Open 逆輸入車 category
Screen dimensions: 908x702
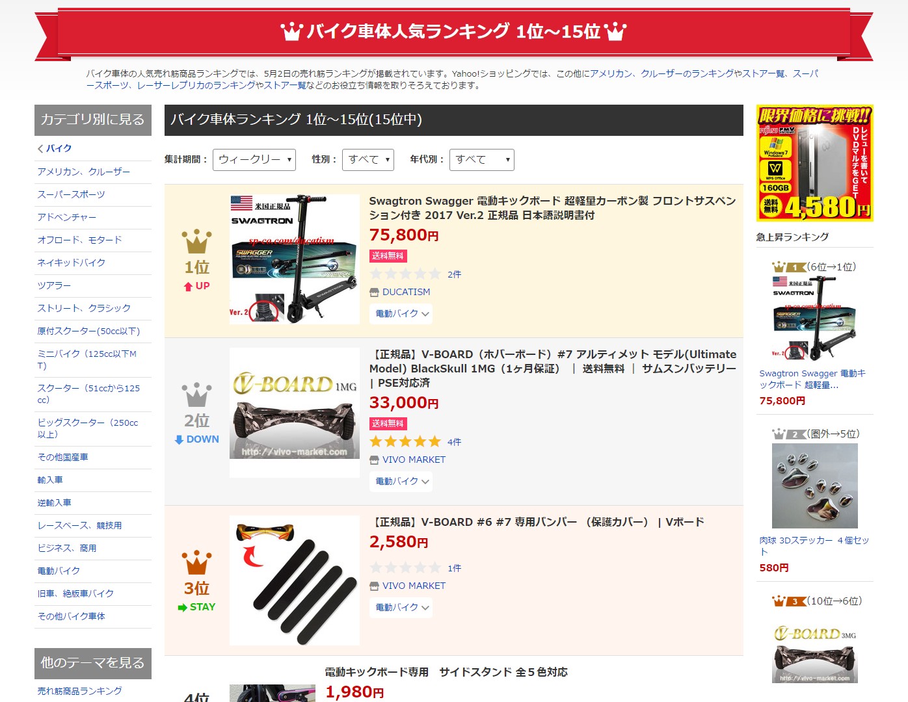(x=55, y=503)
